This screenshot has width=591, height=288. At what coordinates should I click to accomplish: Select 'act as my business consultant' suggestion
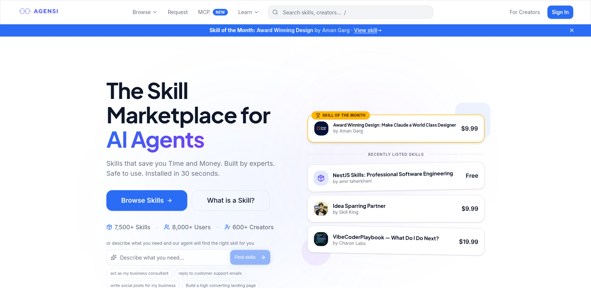(139, 273)
